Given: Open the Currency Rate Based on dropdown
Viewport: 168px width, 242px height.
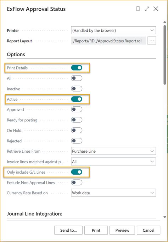Looking at the screenshot, I should [x=113, y=193].
